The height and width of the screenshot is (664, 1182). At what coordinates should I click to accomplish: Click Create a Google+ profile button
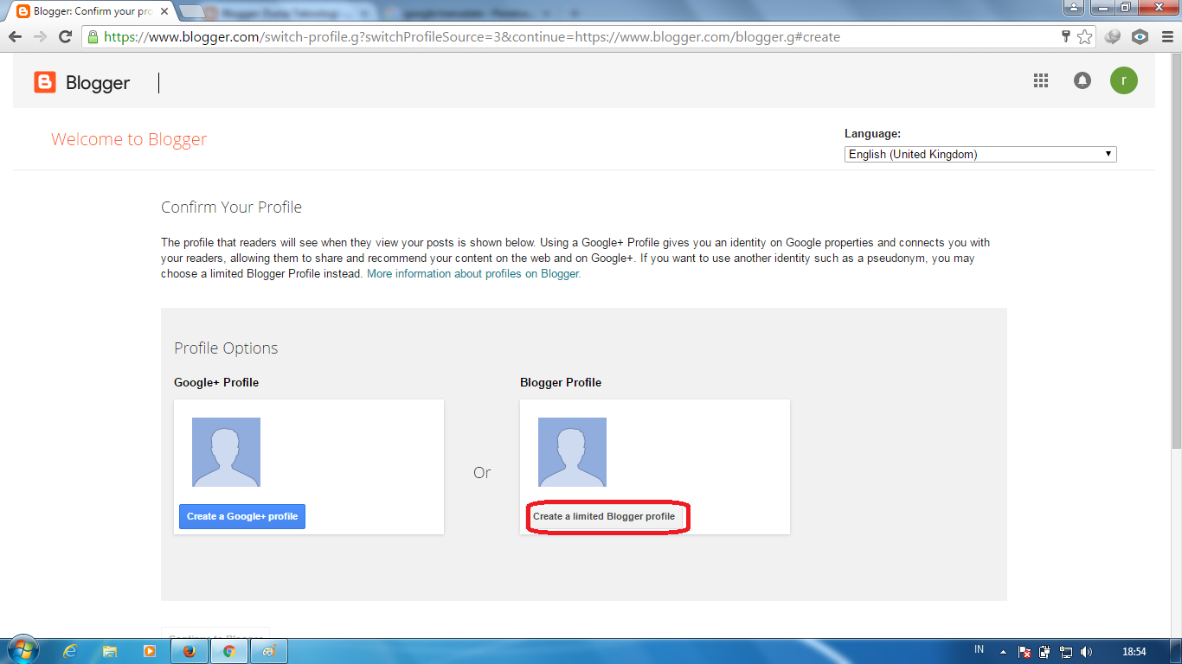(x=242, y=516)
